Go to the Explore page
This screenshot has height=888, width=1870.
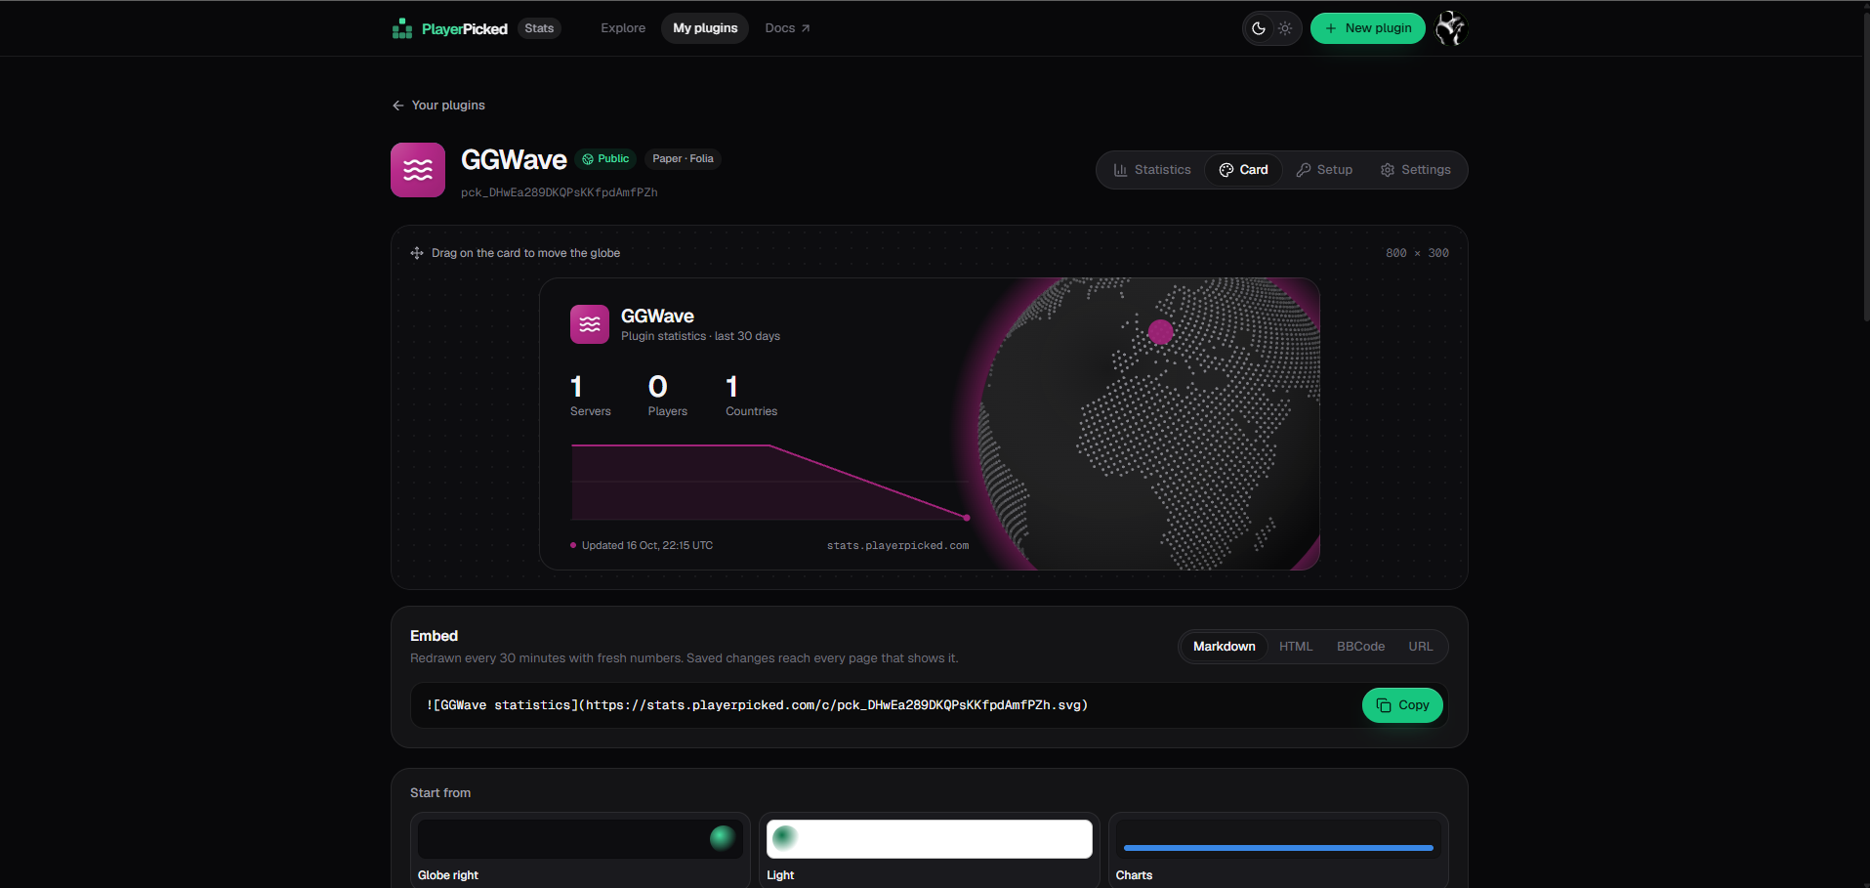click(x=623, y=28)
